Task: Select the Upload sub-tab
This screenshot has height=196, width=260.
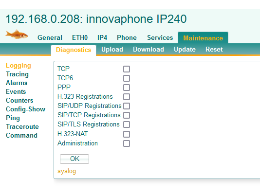Action: tap(112, 50)
